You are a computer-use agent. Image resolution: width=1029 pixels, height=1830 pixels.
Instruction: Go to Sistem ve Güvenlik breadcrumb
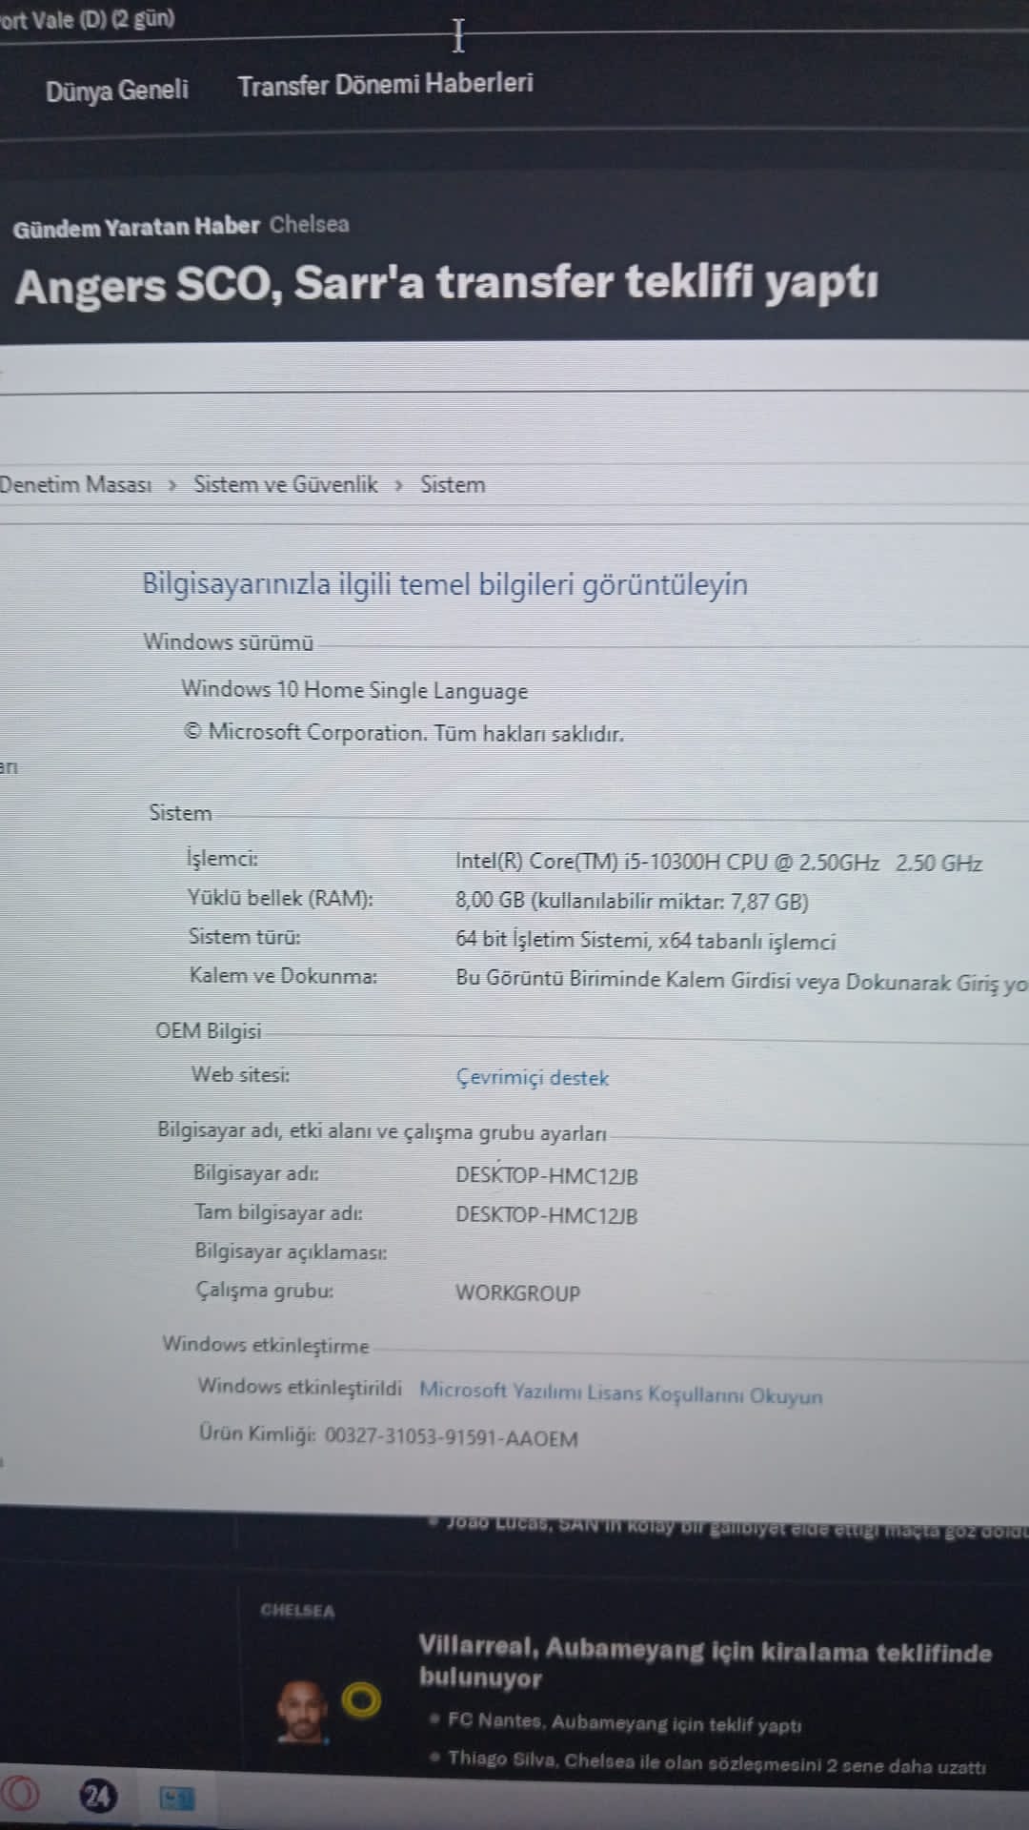(x=286, y=484)
